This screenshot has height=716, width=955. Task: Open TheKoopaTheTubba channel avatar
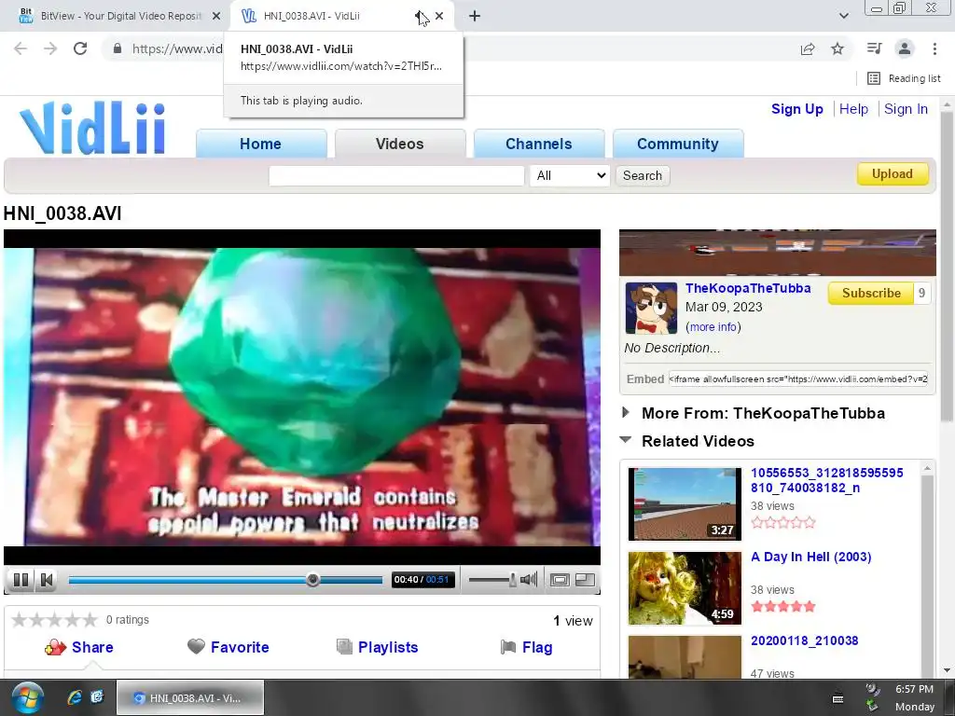651,308
